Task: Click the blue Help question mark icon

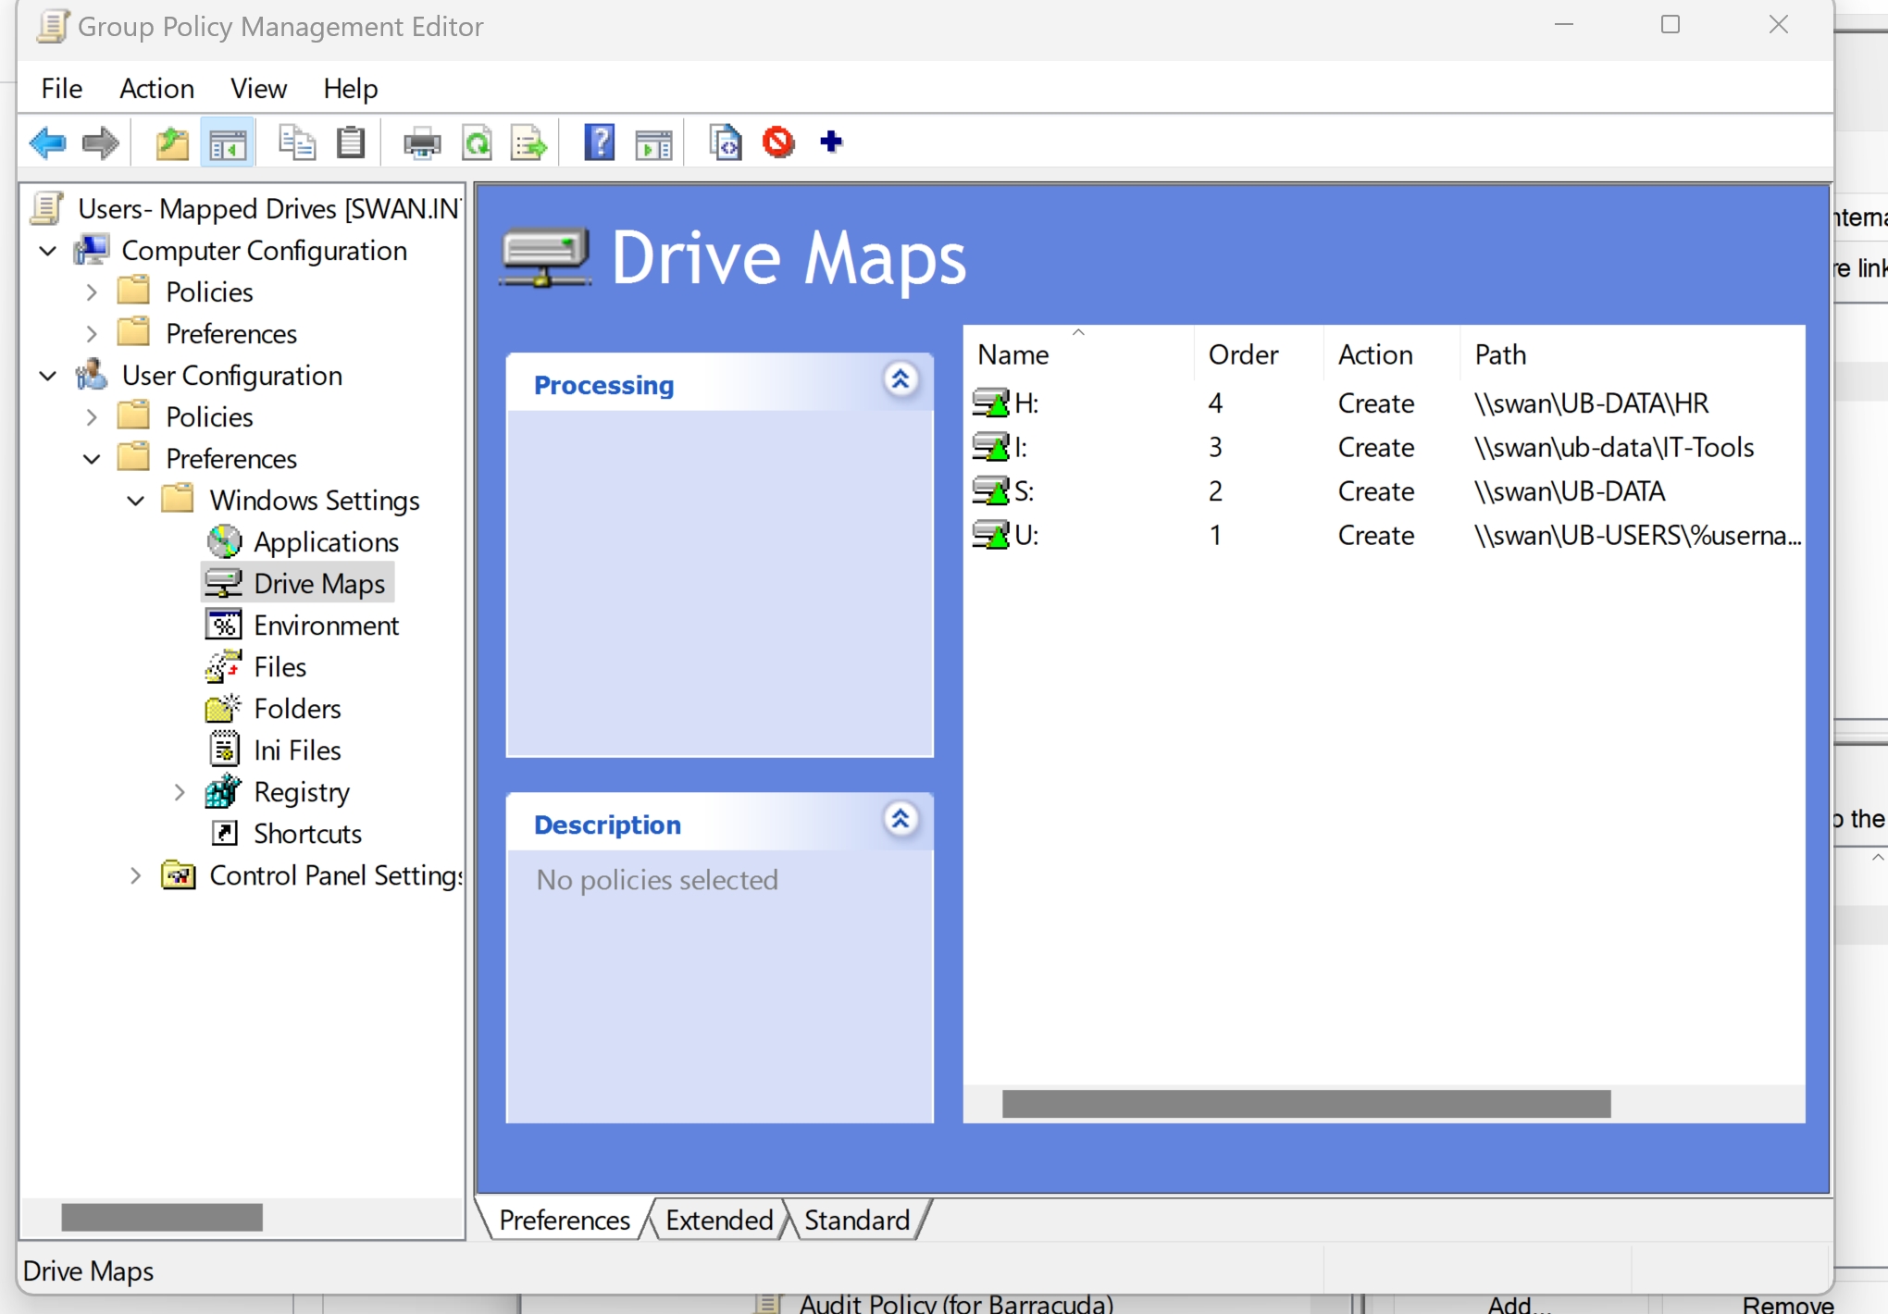Action: (599, 143)
